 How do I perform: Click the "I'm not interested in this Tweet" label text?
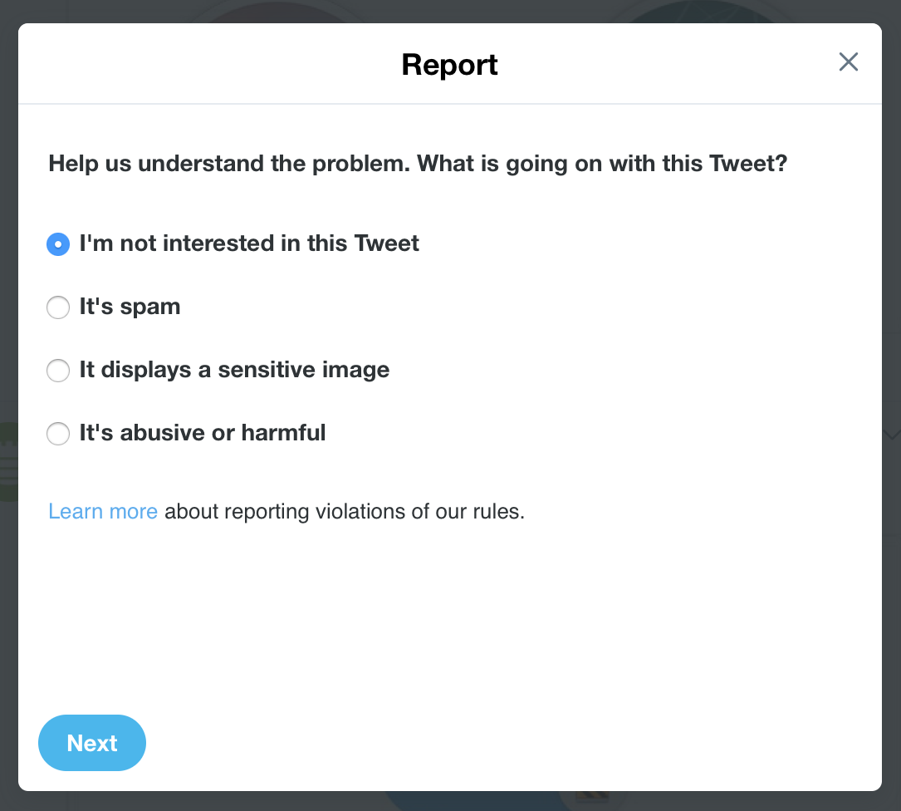pos(248,243)
